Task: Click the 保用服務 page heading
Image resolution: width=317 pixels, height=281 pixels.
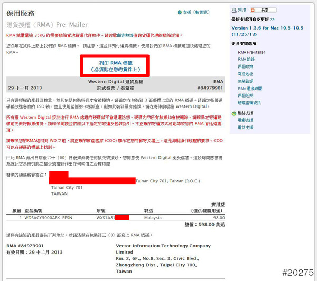Action: [21, 13]
